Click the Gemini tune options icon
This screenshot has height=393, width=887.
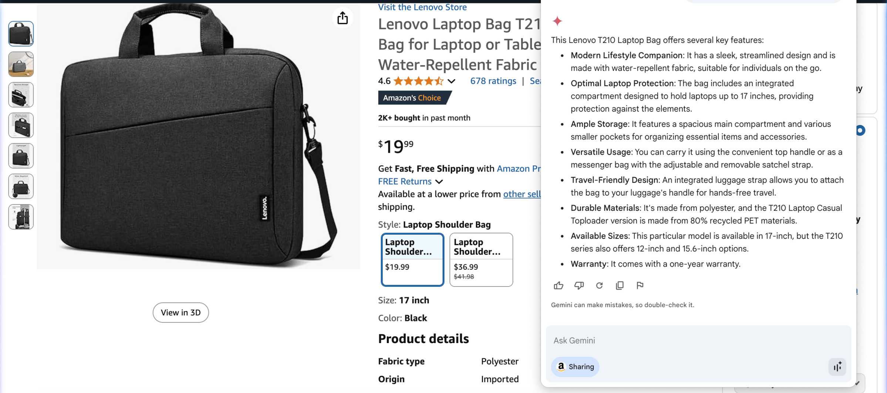point(837,366)
